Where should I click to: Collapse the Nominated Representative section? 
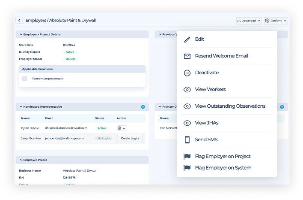[x=21, y=106]
